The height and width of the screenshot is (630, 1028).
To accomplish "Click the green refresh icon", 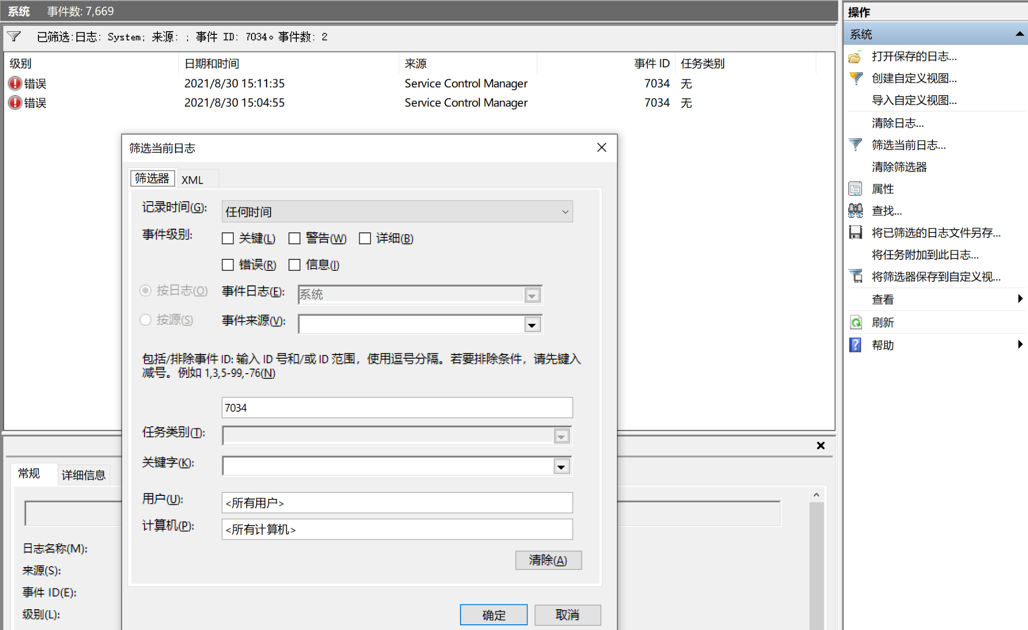I will tap(855, 322).
